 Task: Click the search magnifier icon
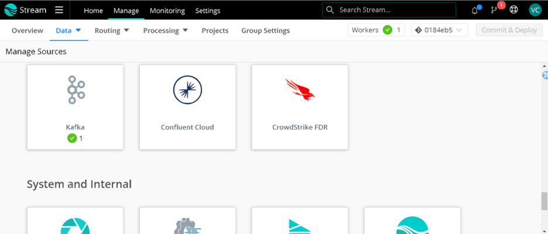click(x=330, y=10)
